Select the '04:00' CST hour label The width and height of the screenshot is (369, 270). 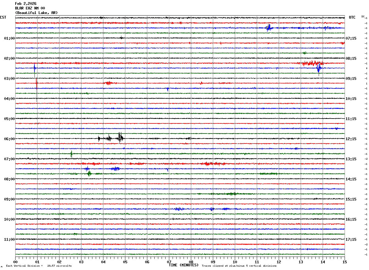pyautogui.click(x=9, y=99)
